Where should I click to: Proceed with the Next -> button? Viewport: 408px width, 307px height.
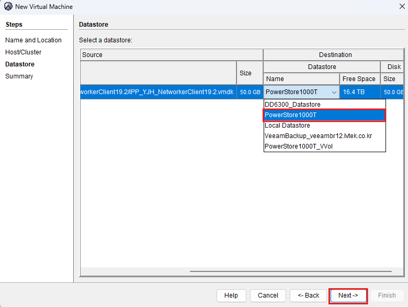click(x=348, y=295)
